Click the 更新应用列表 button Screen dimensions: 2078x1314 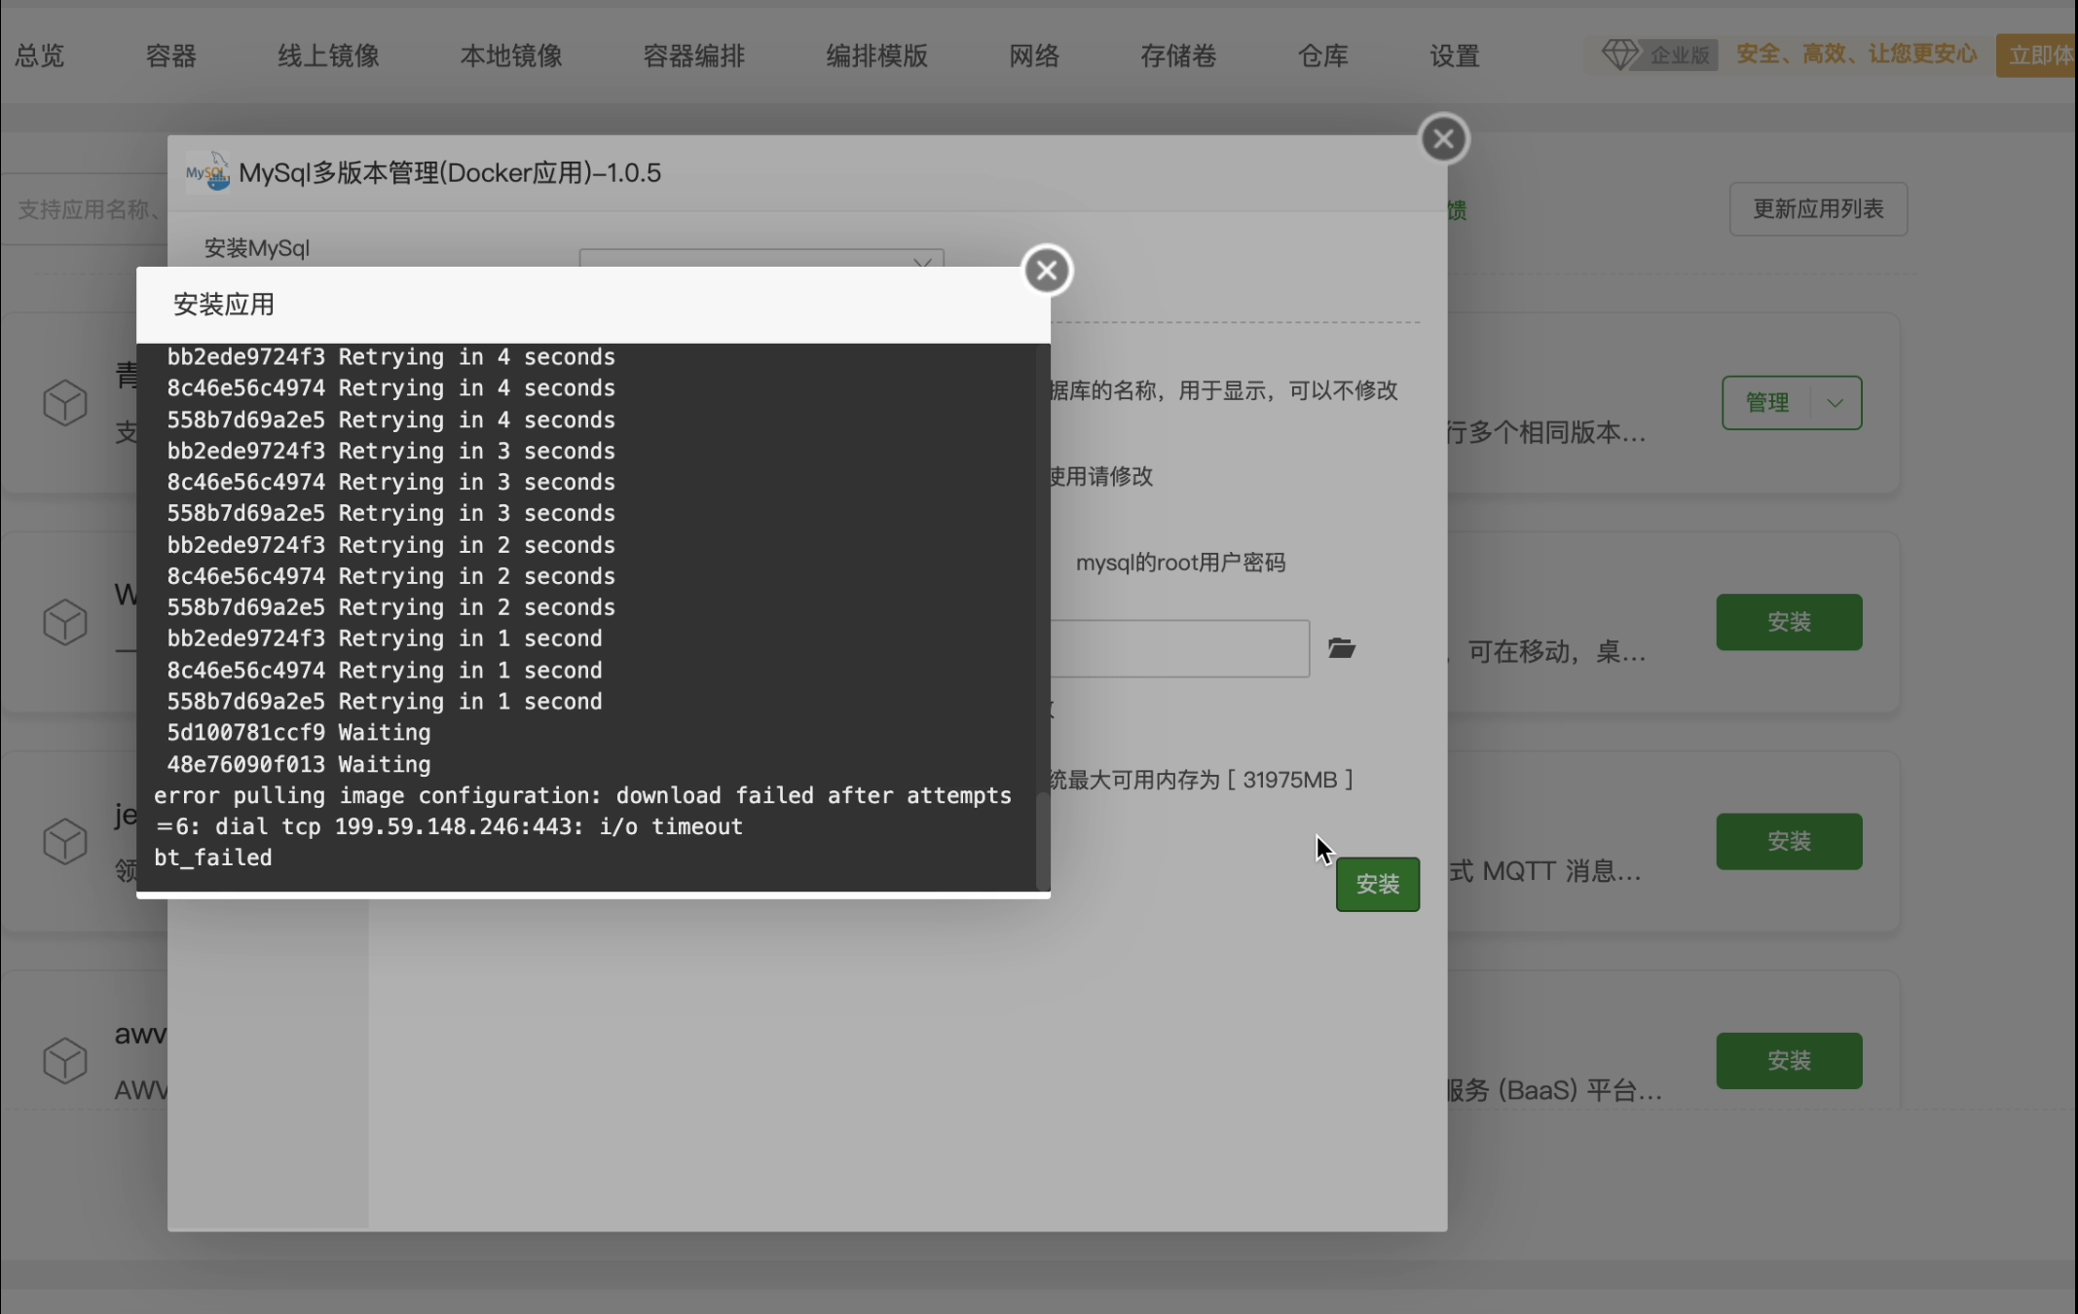[x=1818, y=208]
